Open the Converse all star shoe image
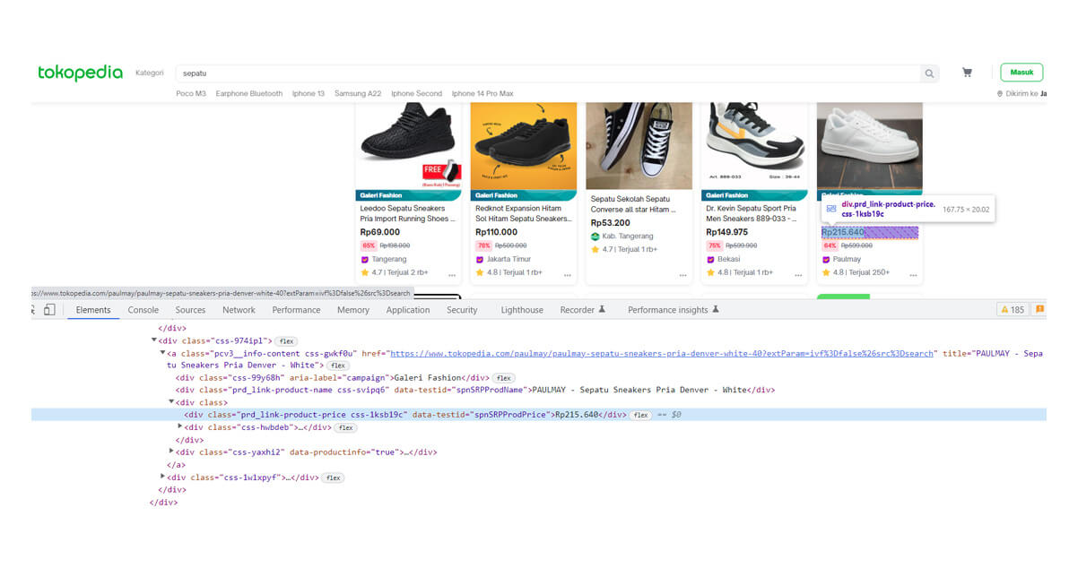 click(639, 146)
